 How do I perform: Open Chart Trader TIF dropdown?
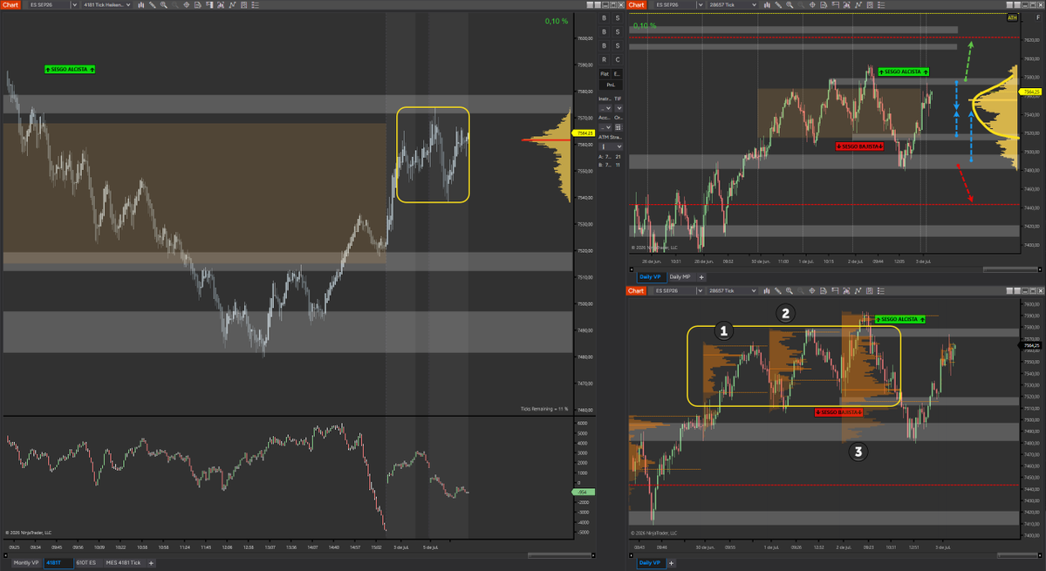619,108
